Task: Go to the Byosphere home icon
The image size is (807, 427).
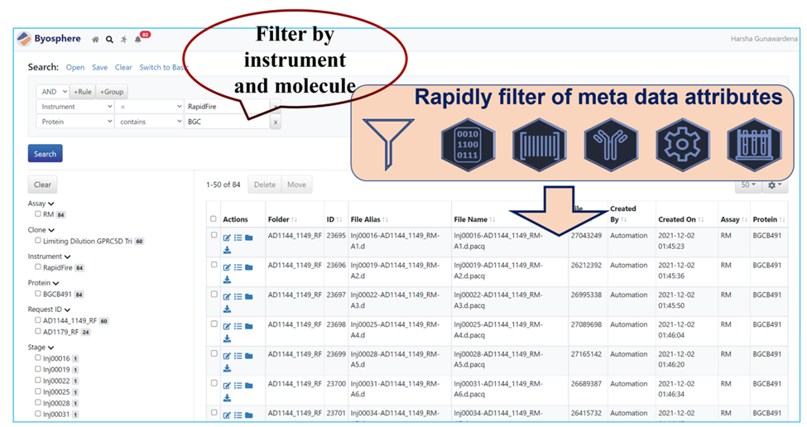Action: tap(96, 39)
